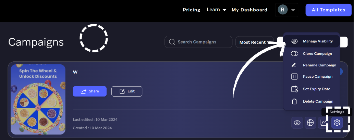Viewport: 354px width, 140px height.
Task: Focus the Search Campaigns input field
Action: (x=202, y=42)
